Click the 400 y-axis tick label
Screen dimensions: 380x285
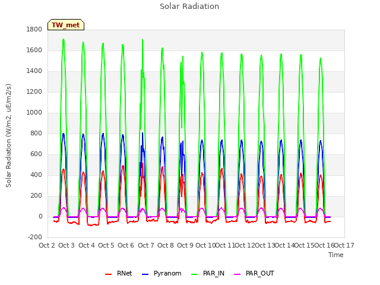pyautogui.click(x=36, y=175)
